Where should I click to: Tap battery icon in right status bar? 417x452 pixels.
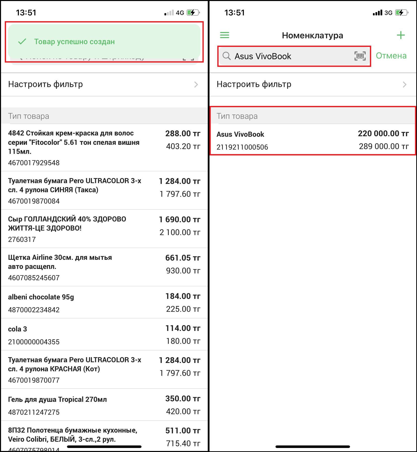[402, 13]
